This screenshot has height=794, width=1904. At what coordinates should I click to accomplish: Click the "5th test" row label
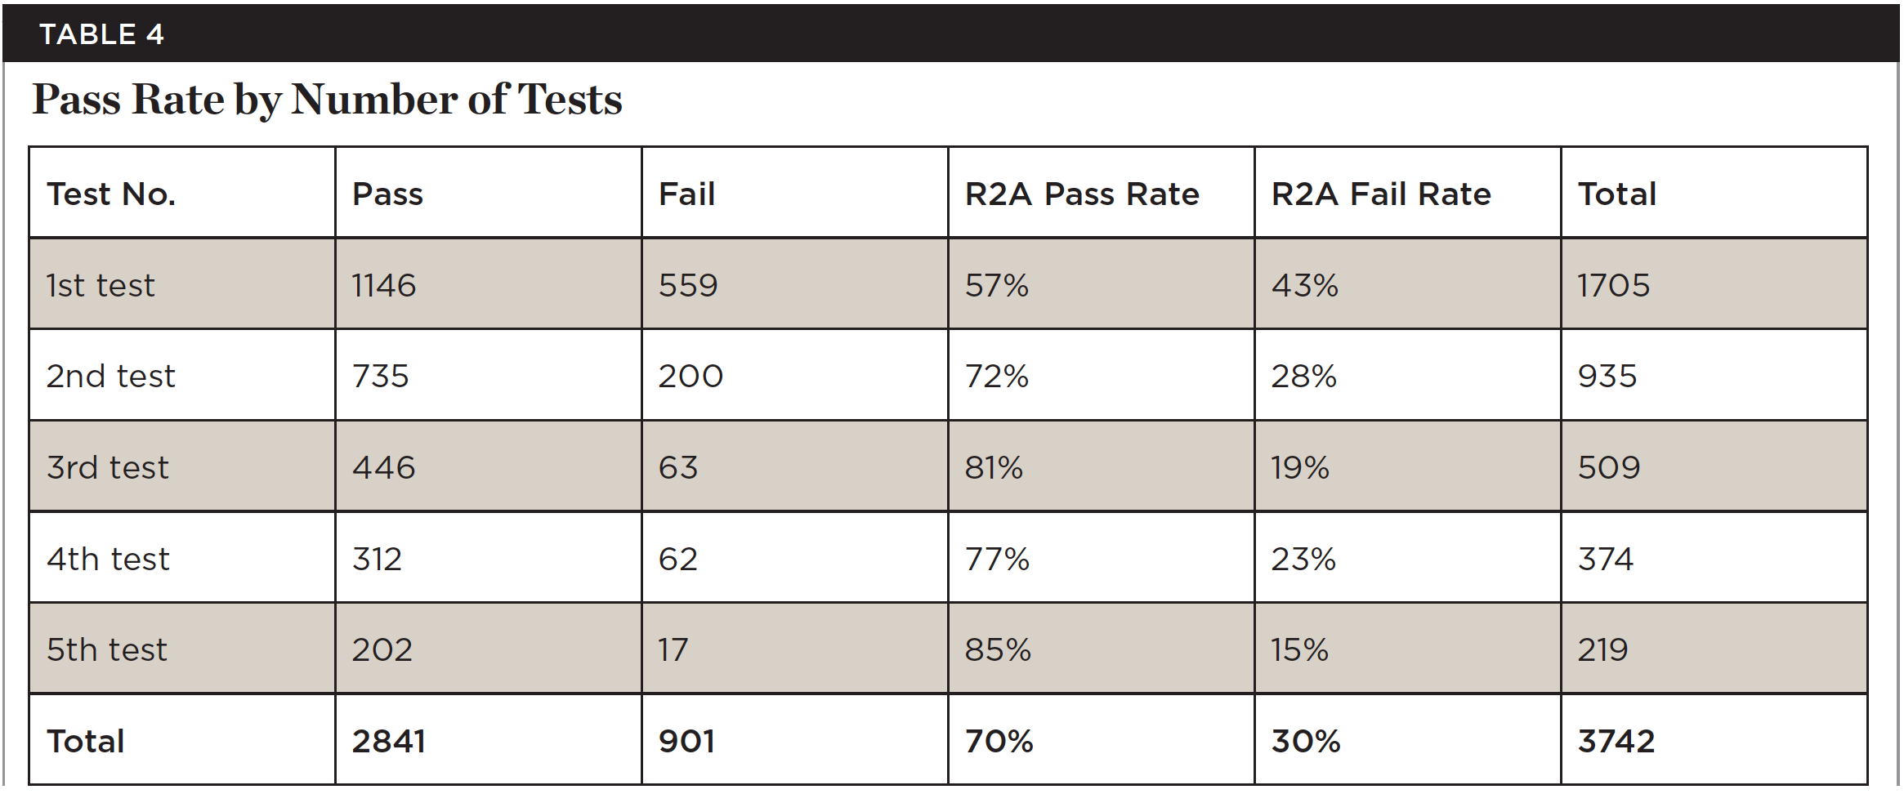coord(107,650)
